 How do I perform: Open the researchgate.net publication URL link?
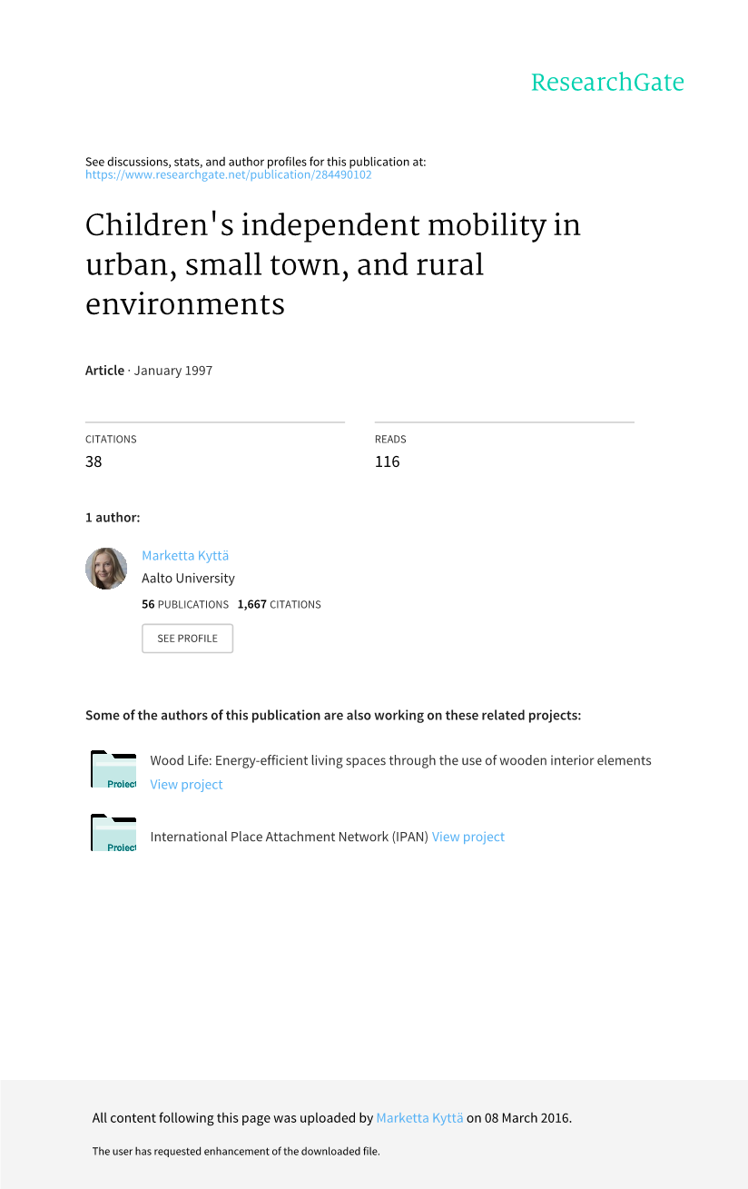228,174
